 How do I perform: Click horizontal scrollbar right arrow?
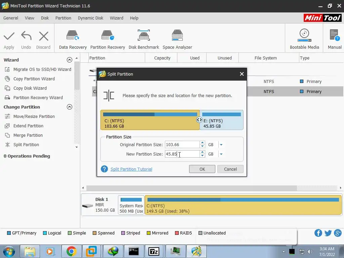pos(341,188)
